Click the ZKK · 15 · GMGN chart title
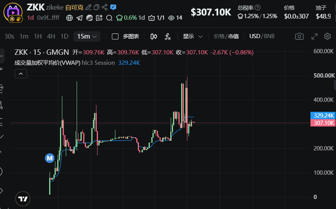 pyautogui.click(x=42, y=52)
